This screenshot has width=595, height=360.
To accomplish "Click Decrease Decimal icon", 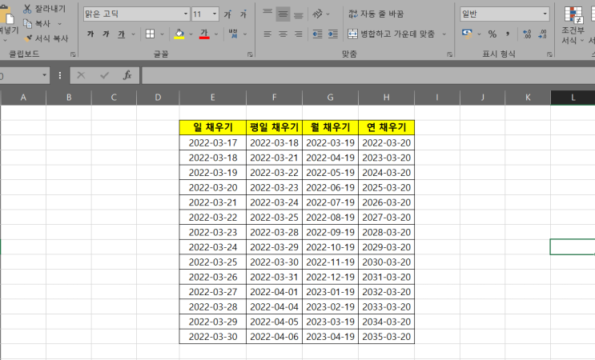I will [x=543, y=34].
